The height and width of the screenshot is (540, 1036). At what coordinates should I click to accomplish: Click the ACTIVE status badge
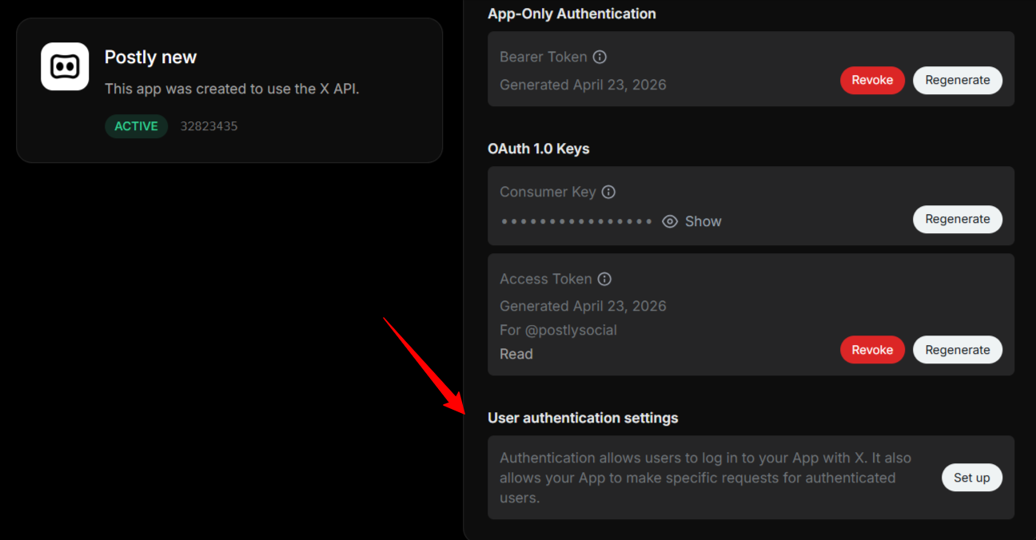(x=136, y=126)
